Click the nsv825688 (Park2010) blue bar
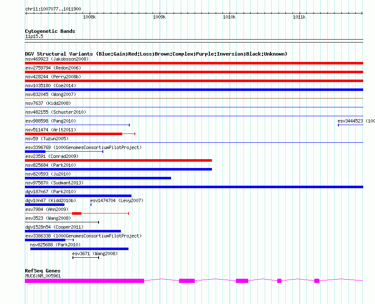This screenshot has width=375, height=304. pos(79,249)
